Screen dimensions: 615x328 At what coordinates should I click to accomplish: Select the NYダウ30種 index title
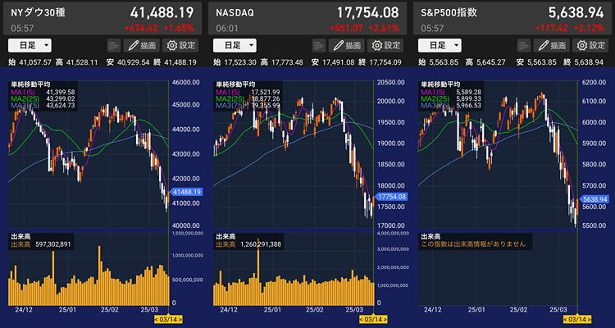click(x=38, y=12)
